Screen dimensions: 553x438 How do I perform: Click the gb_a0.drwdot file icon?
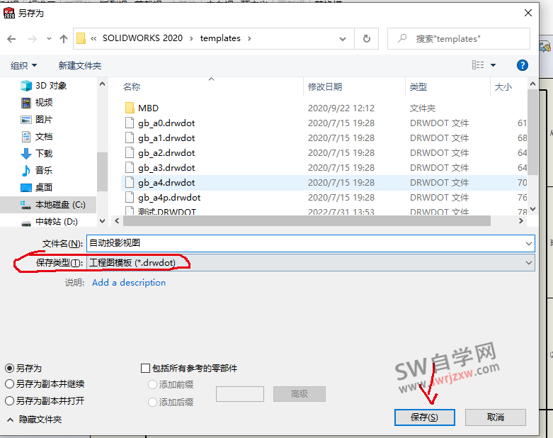click(130, 123)
